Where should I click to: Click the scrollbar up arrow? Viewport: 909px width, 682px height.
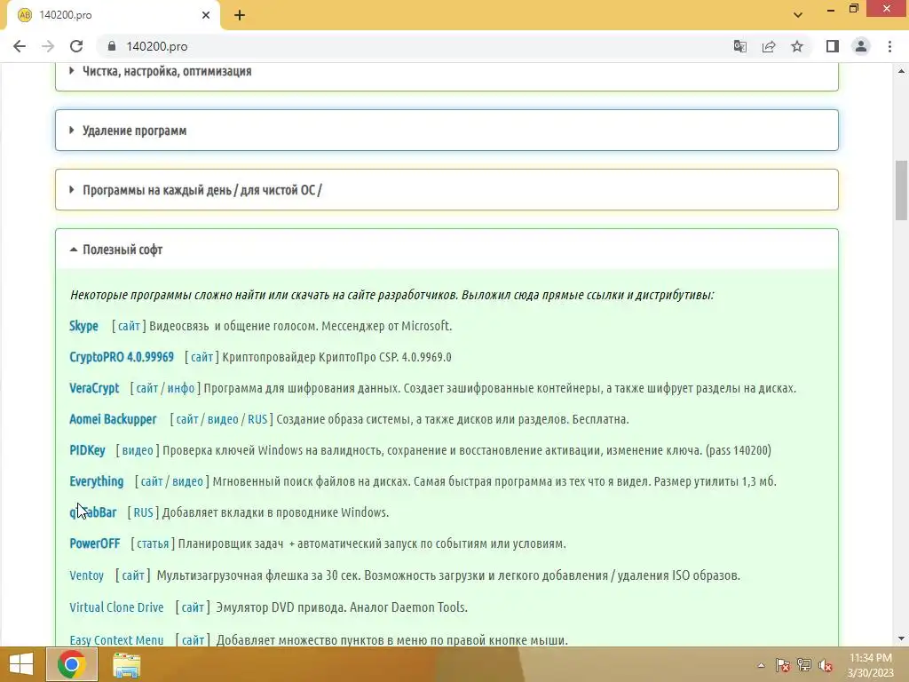[x=901, y=71]
